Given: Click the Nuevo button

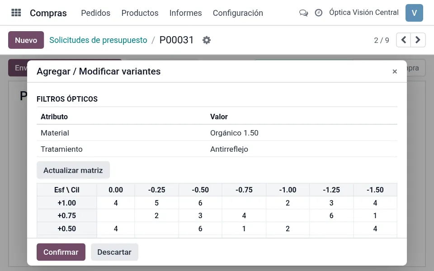Looking at the screenshot, I should point(26,40).
